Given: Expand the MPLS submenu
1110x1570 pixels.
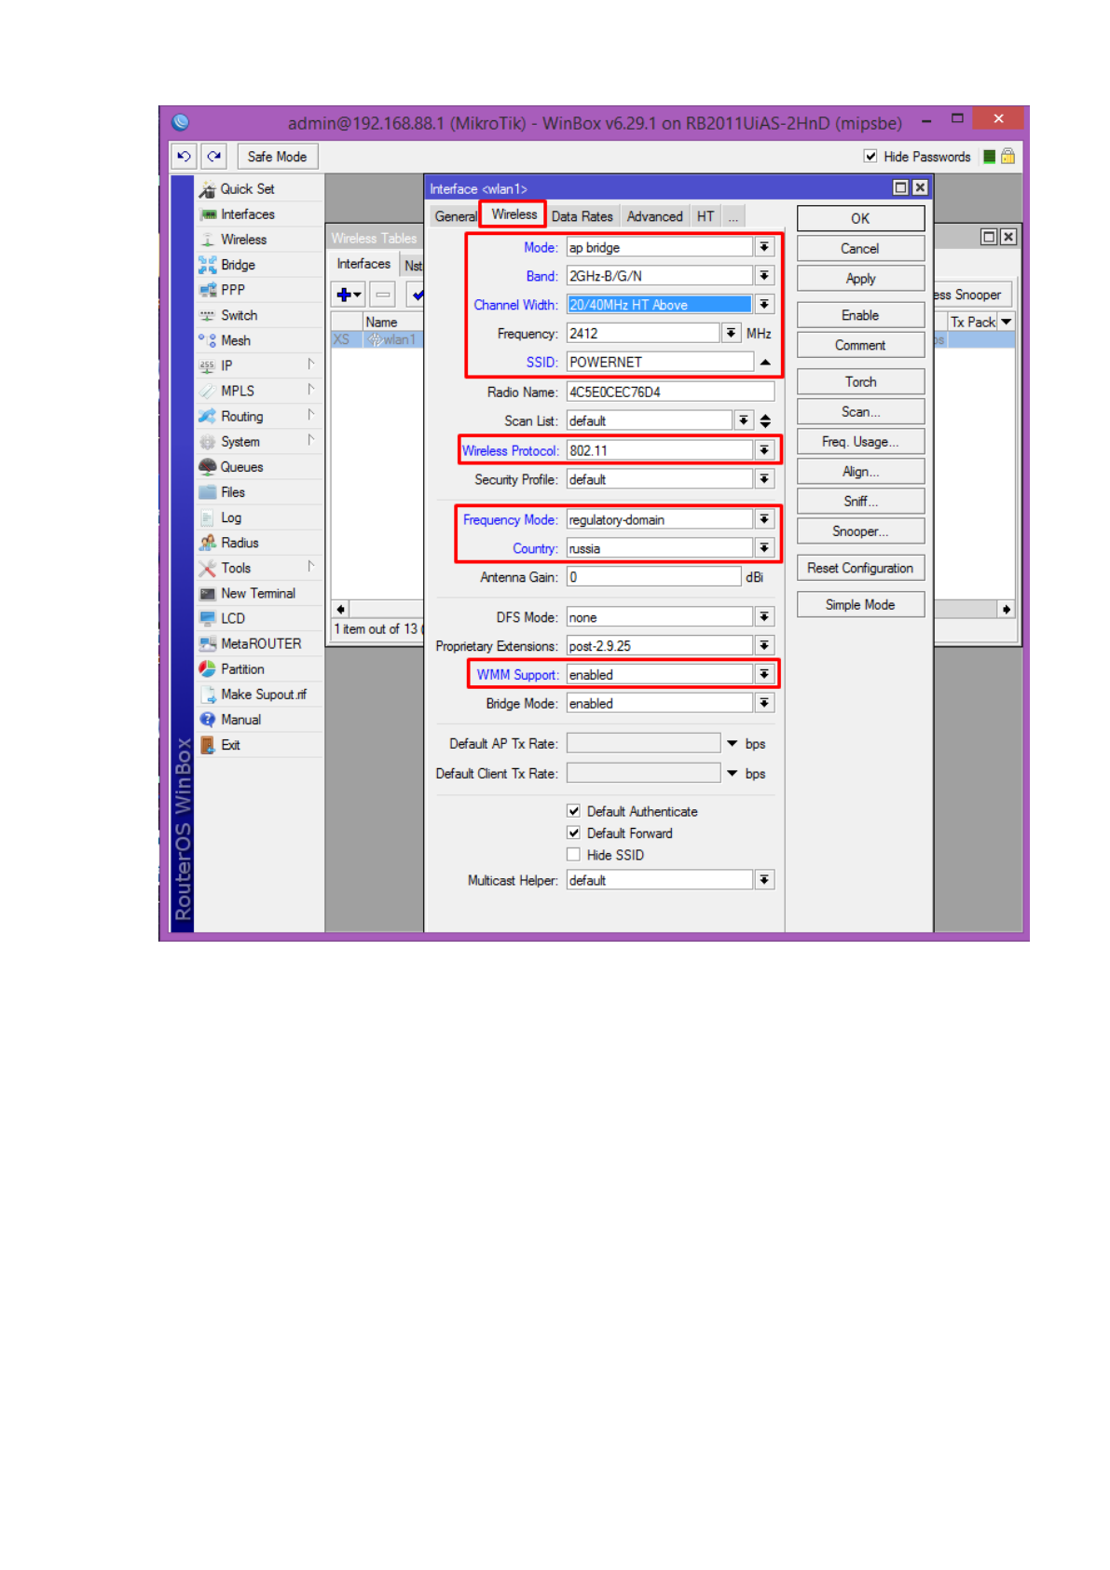Looking at the screenshot, I should (310, 390).
